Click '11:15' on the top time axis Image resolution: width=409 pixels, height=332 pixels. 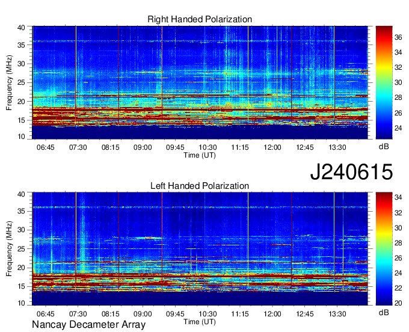(x=240, y=147)
